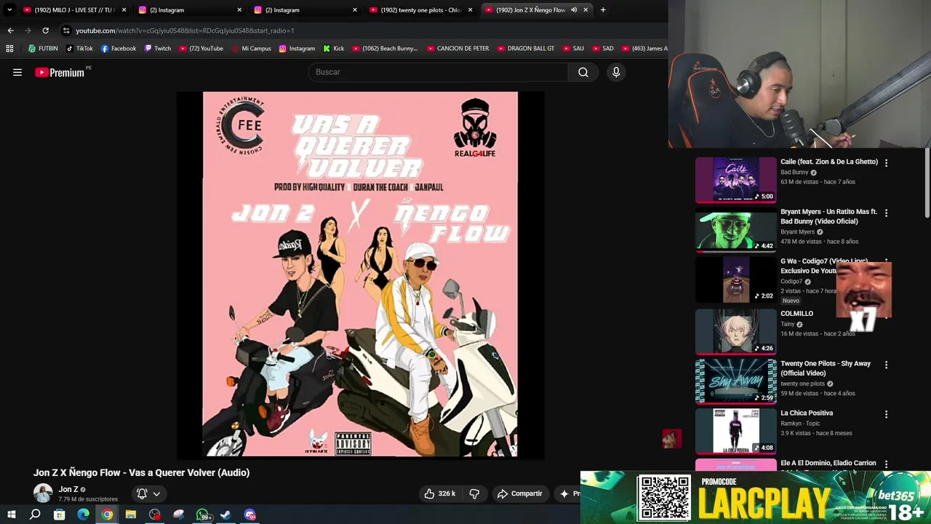Open the Instagram bookmark
Viewport: 931px width, 524px height.
297,49
